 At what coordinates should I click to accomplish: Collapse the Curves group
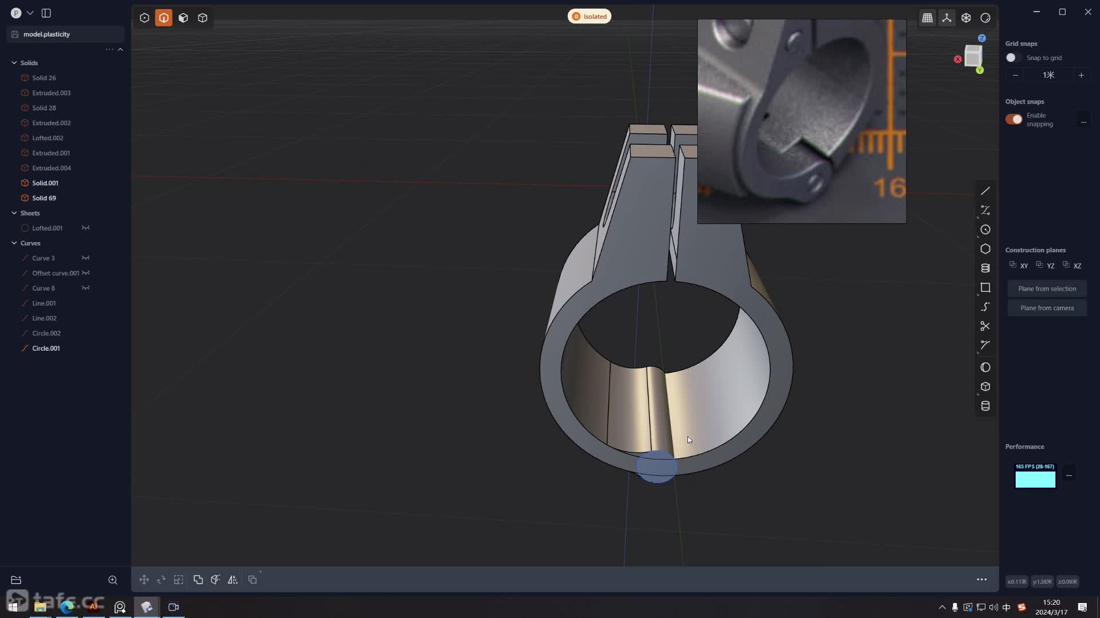tap(14, 243)
